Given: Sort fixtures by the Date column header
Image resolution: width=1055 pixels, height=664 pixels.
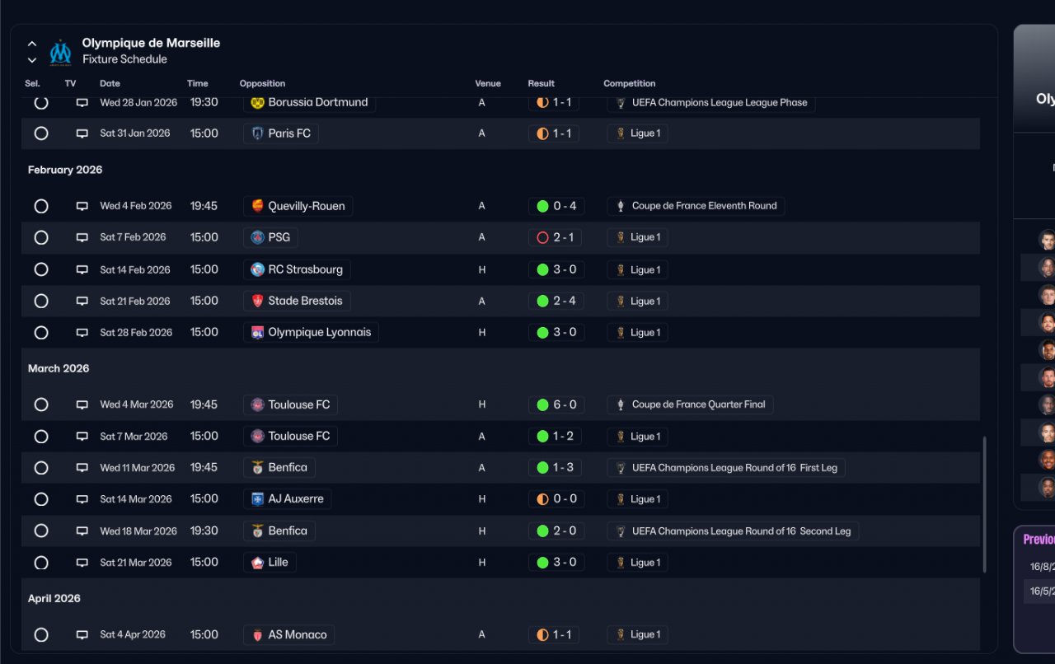Looking at the screenshot, I should click(x=110, y=83).
